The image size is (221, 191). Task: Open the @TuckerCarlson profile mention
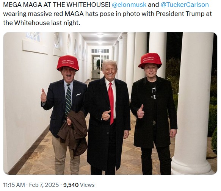pos(185,5)
